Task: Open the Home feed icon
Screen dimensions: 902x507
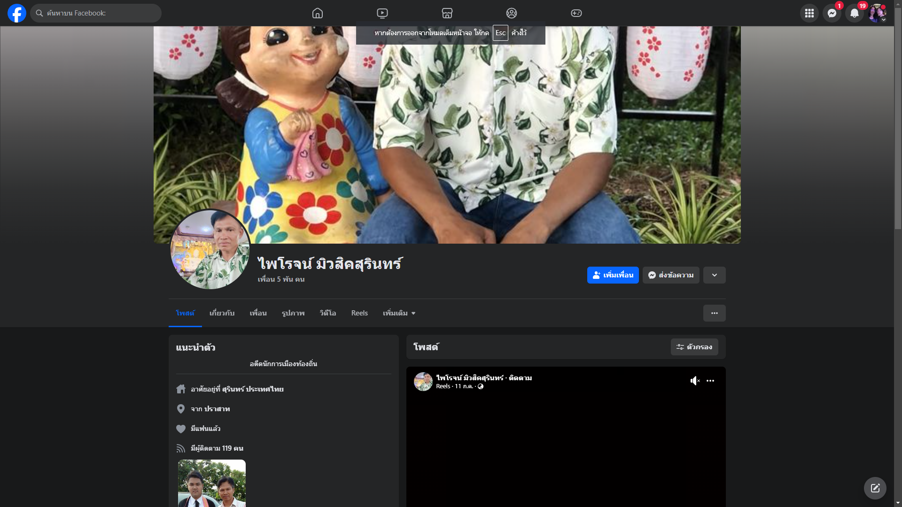Action: pyautogui.click(x=318, y=13)
